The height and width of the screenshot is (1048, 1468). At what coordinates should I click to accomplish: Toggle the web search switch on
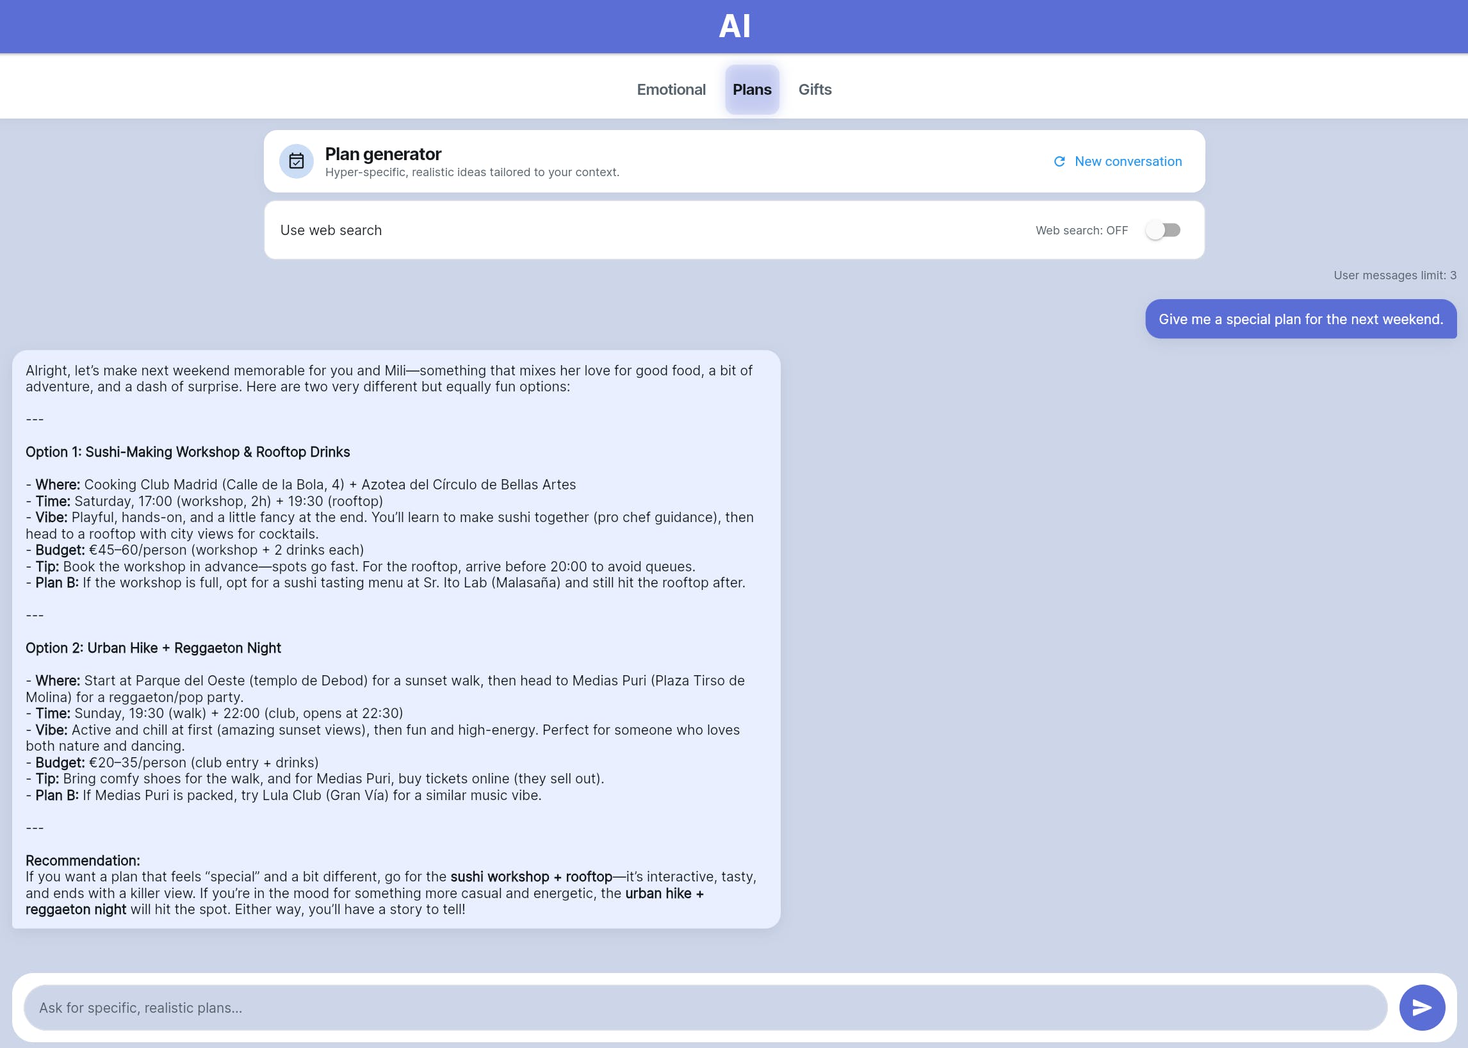[1162, 231]
